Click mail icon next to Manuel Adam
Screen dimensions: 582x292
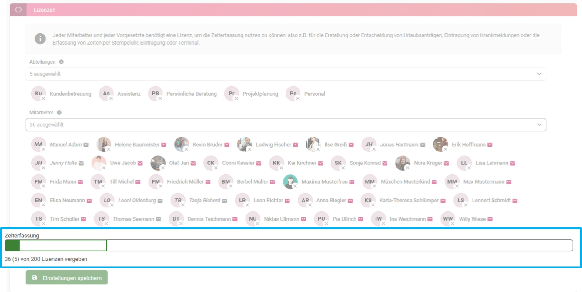(86, 145)
